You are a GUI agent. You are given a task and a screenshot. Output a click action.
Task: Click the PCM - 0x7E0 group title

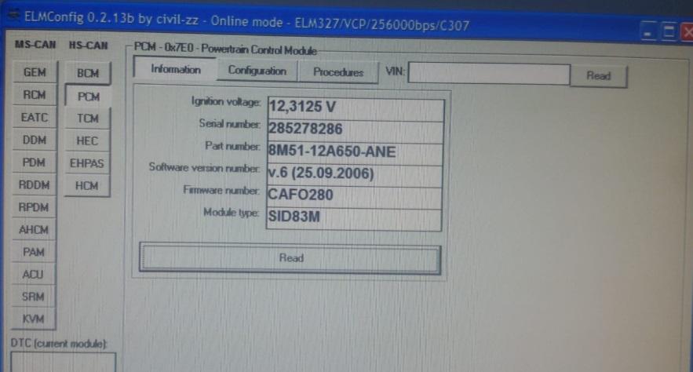coord(225,49)
